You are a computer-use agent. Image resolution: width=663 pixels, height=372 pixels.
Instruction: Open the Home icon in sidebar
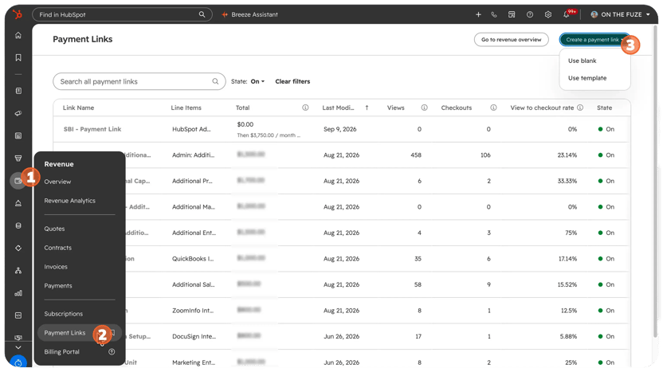tap(18, 36)
